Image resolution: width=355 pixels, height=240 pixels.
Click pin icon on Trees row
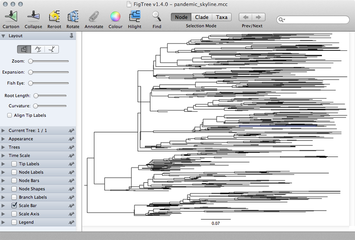coord(71,147)
